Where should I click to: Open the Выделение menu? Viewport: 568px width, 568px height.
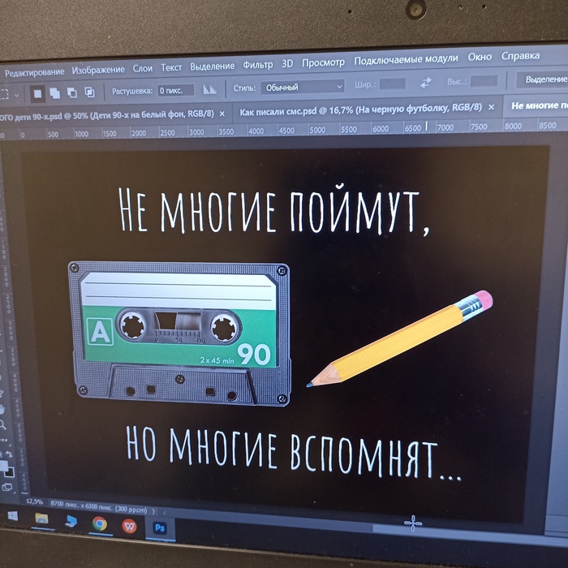pos(213,67)
